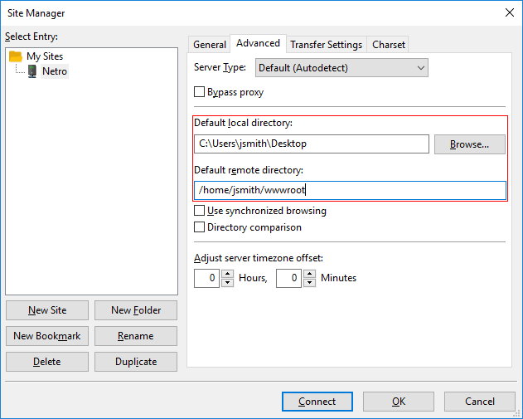Increase the Hours timezone offset

point(228,274)
